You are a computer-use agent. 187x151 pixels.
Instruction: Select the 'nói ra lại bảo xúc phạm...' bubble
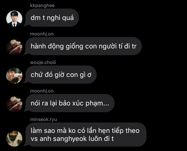69,103
